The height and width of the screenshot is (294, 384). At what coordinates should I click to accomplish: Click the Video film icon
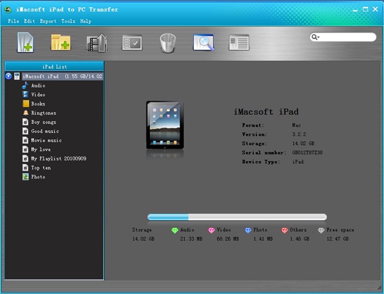pyautogui.click(x=26, y=95)
